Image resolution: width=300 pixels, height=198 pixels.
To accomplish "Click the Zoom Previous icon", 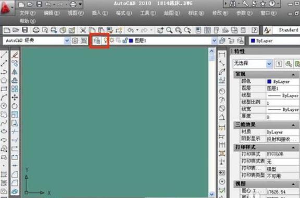I will [x=187, y=30].
